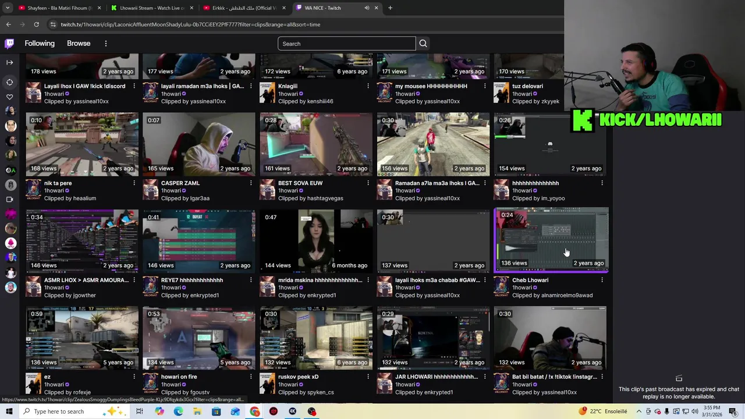The image size is (745, 419).
Task: Open the 4K app taskbar icon
Action: tap(293, 411)
